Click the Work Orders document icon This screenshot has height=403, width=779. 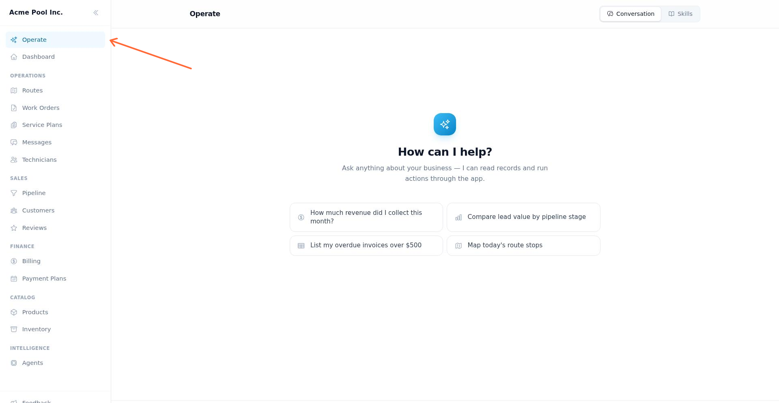coord(14,108)
